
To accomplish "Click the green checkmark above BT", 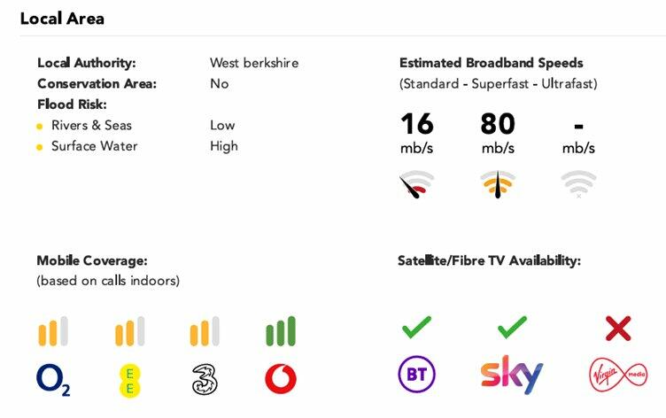I will coord(416,329).
